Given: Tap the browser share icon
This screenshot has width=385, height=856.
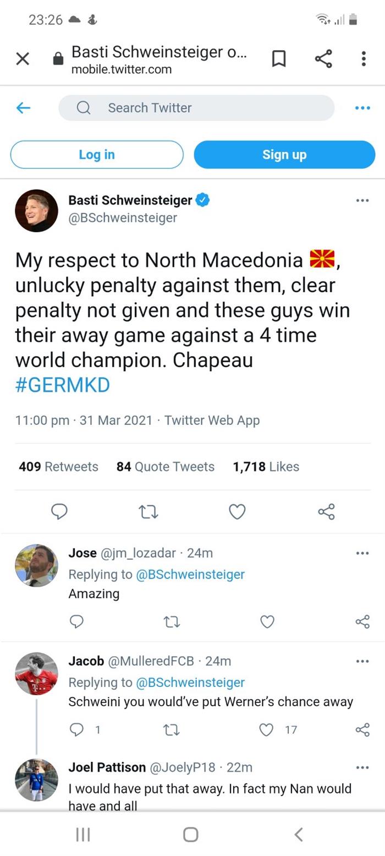Looking at the screenshot, I should (323, 59).
